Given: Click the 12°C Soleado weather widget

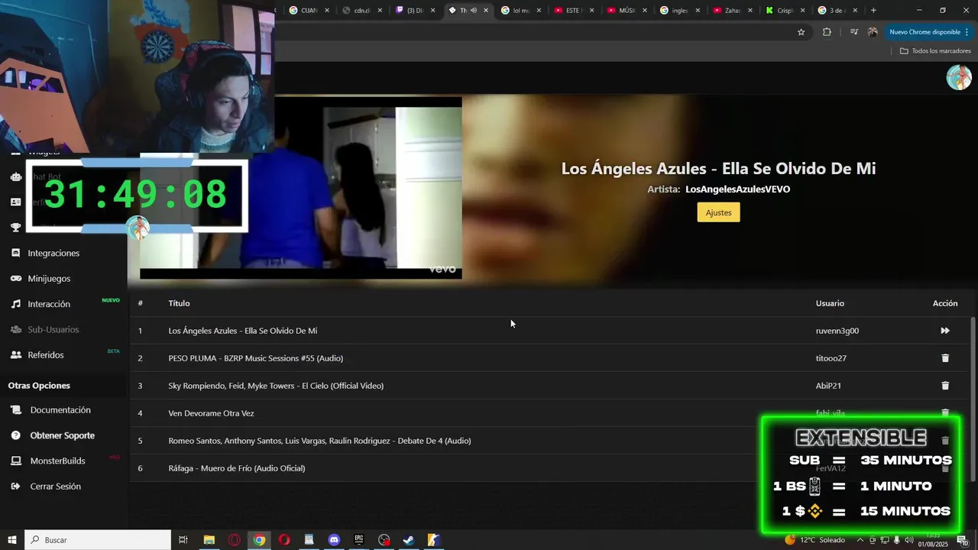Looking at the screenshot, I should (x=814, y=540).
